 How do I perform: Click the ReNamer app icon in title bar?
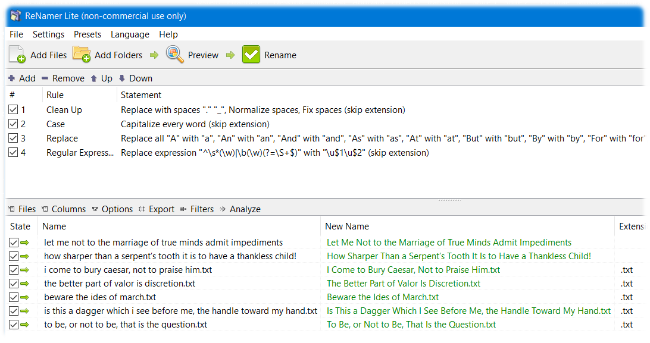click(15, 16)
